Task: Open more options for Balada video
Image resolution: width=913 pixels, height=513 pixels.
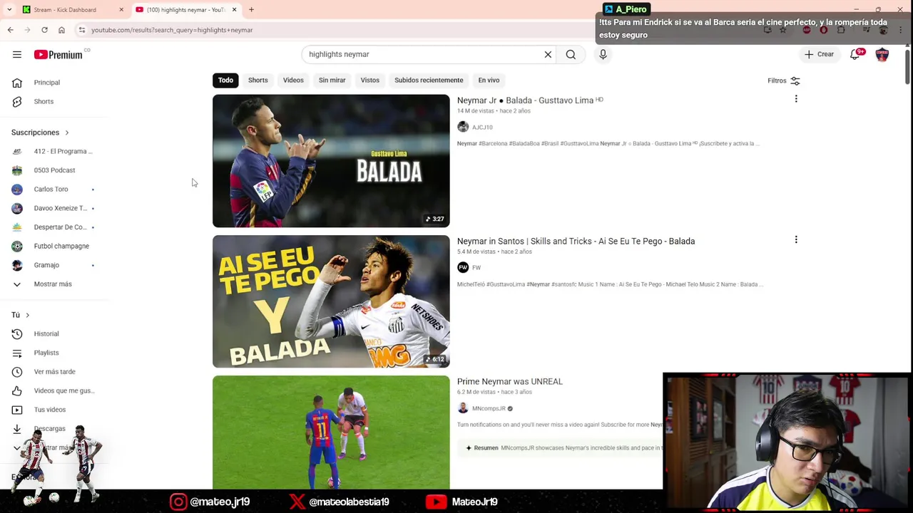Action: [796, 99]
